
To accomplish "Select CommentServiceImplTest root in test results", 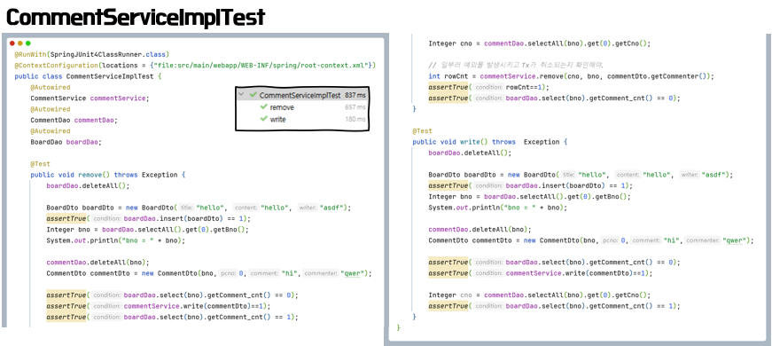I will tap(302, 95).
